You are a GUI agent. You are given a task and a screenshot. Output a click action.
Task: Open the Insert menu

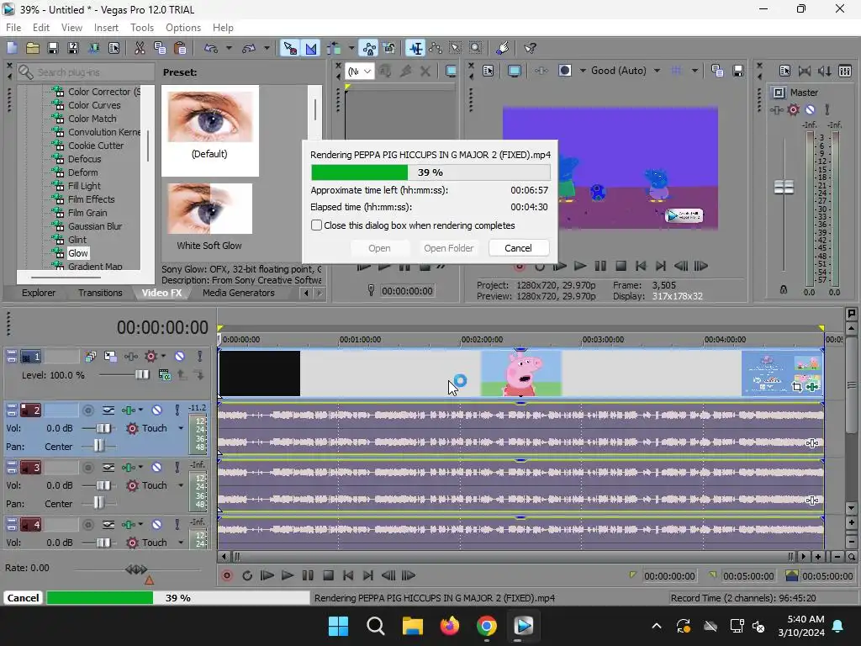click(x=106, y=28)
